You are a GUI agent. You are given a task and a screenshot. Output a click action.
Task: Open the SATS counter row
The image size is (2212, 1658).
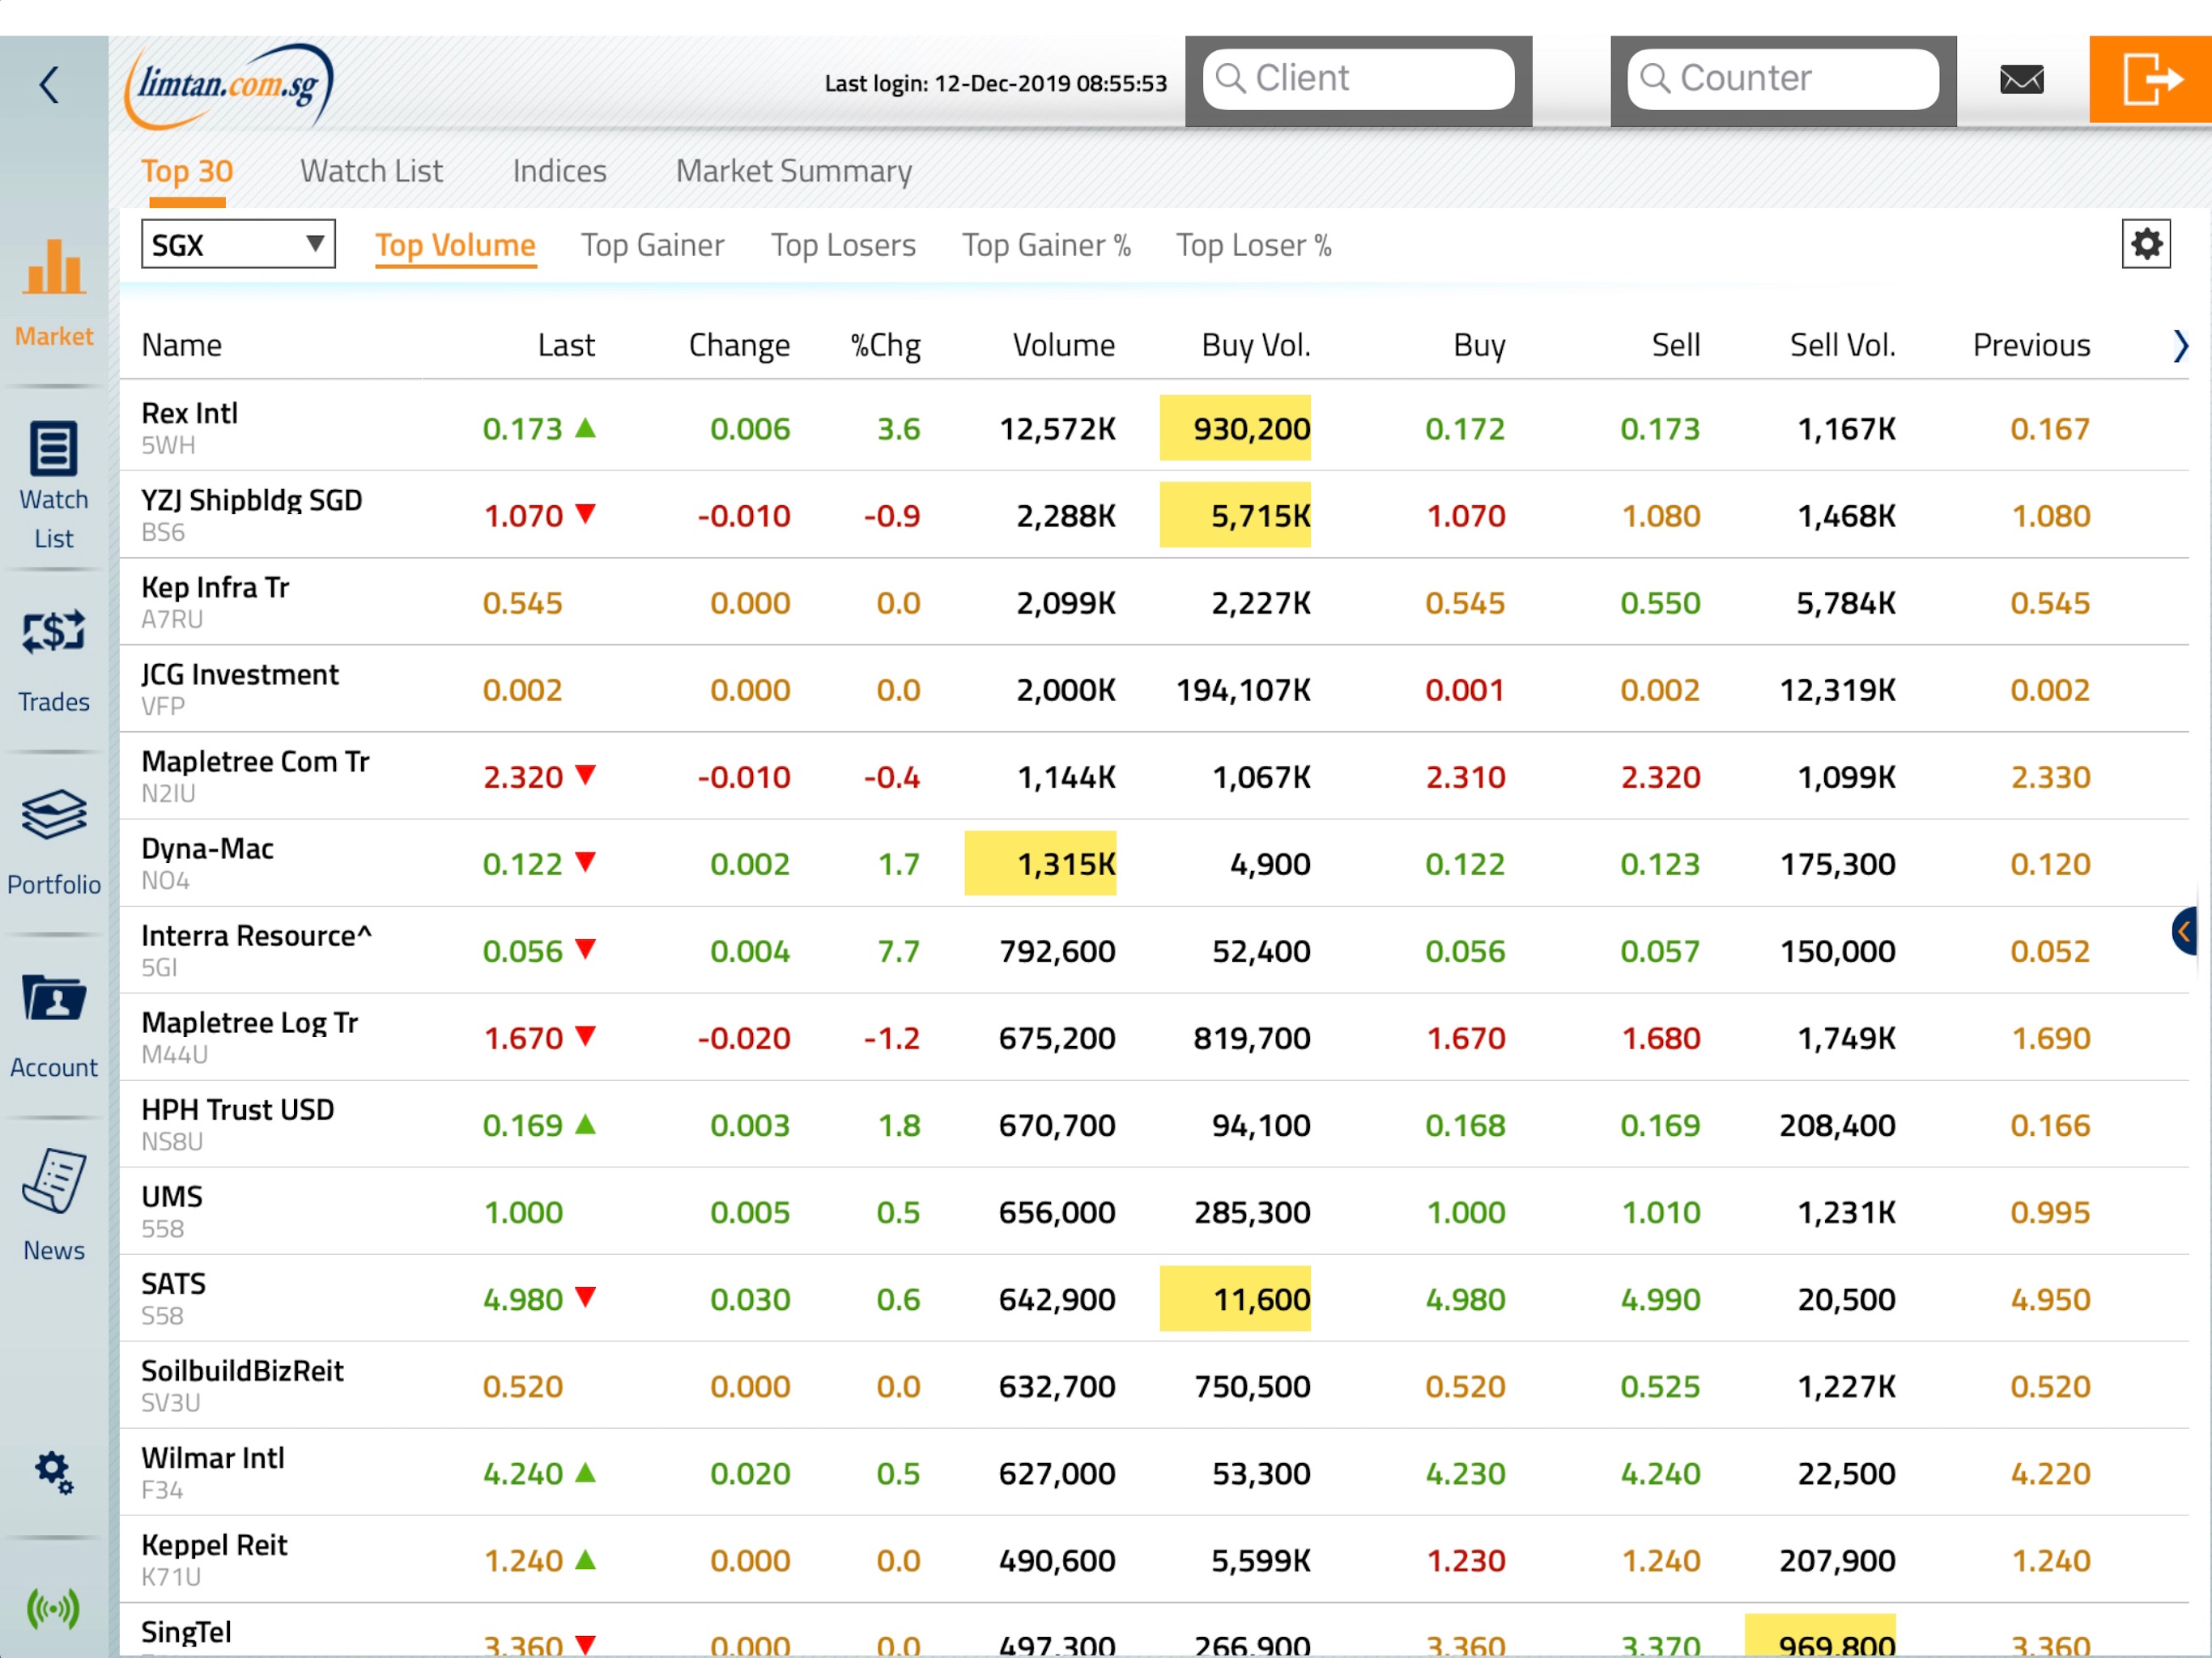point(1154,1297)
